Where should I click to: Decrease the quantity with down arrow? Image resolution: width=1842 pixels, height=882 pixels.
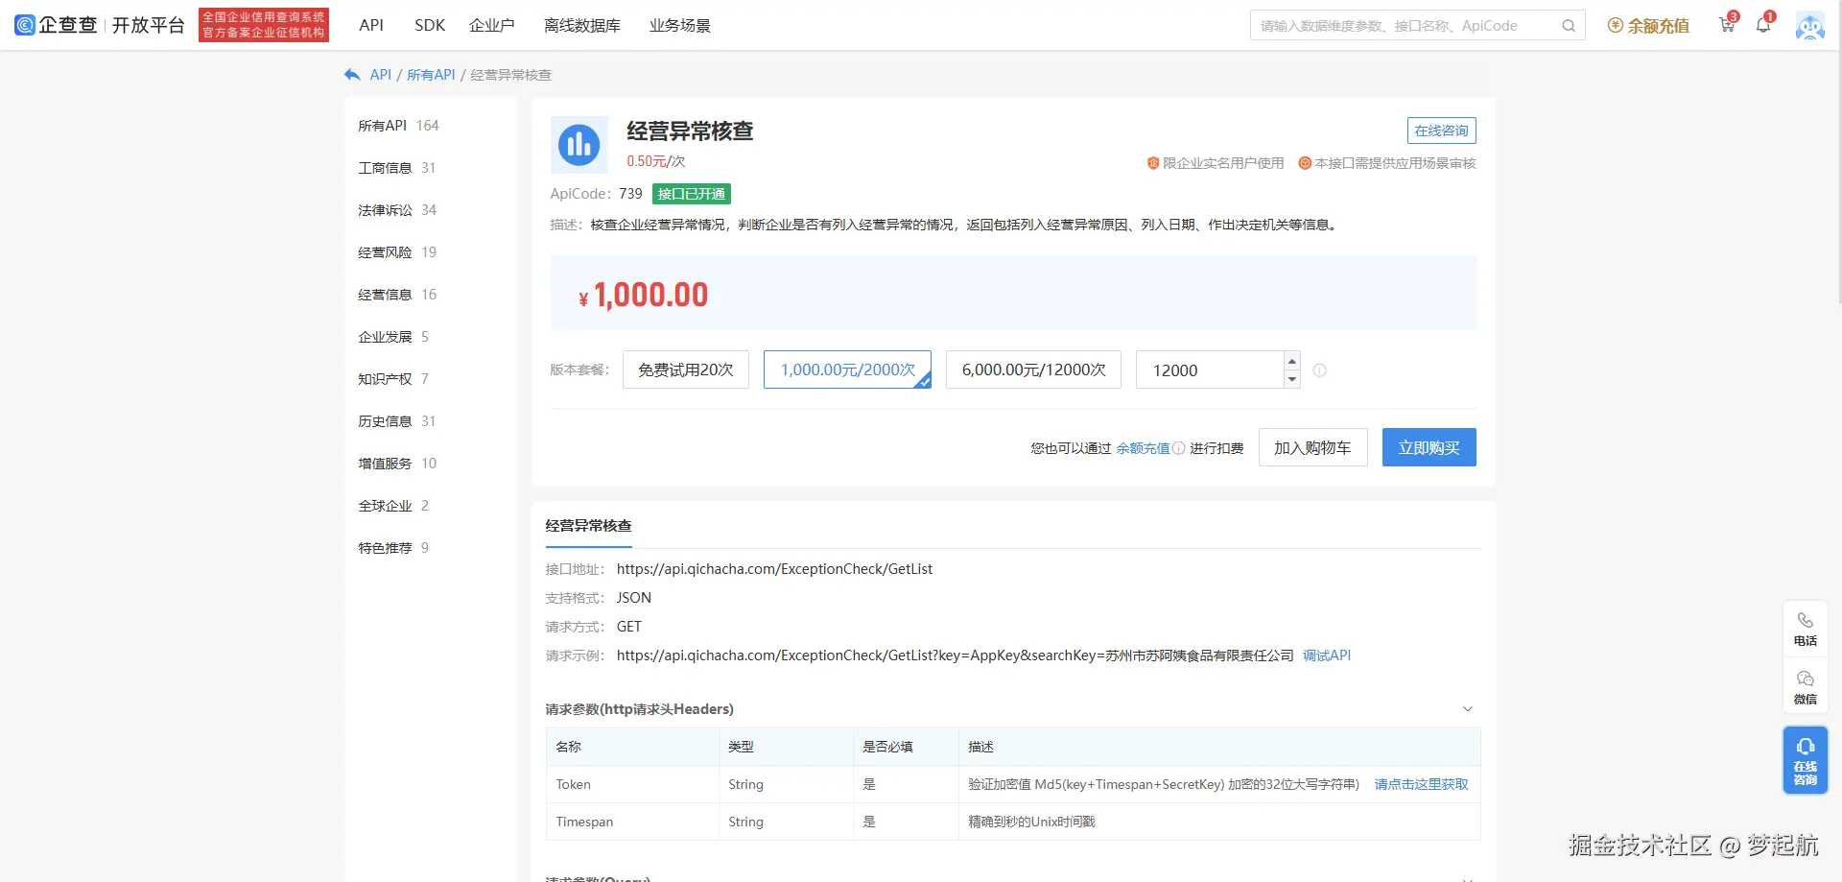1292,379
